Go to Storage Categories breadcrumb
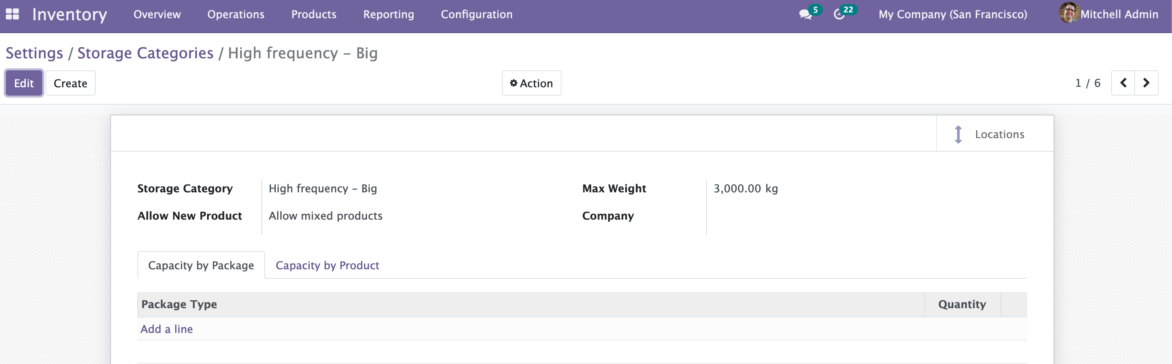Viewport: 1172px width, 364px height. (145, 53)
